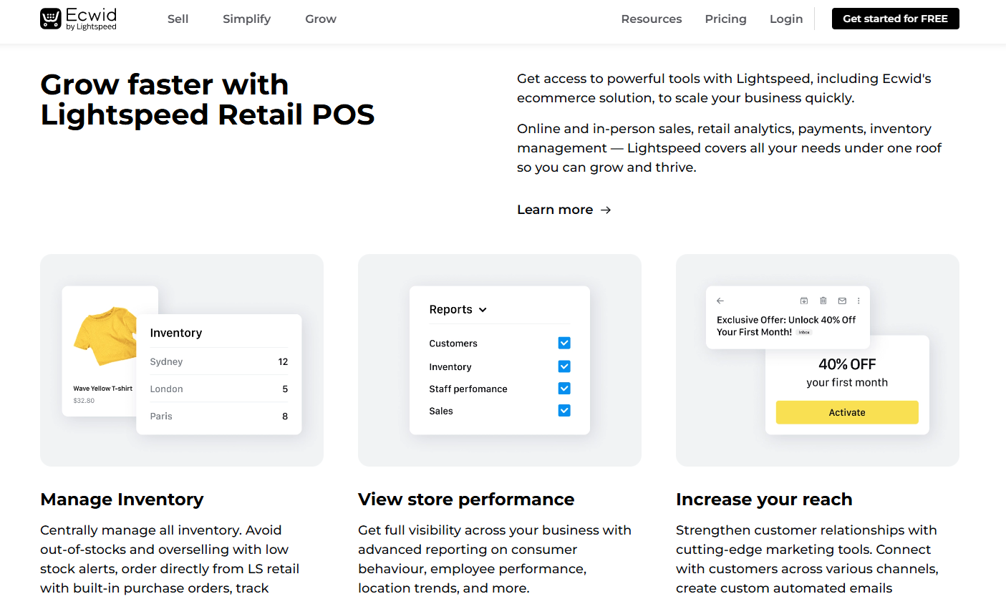Open the Simplify navigation dropdown
The image size is (1006, 599).
click(x=246, y=19)
